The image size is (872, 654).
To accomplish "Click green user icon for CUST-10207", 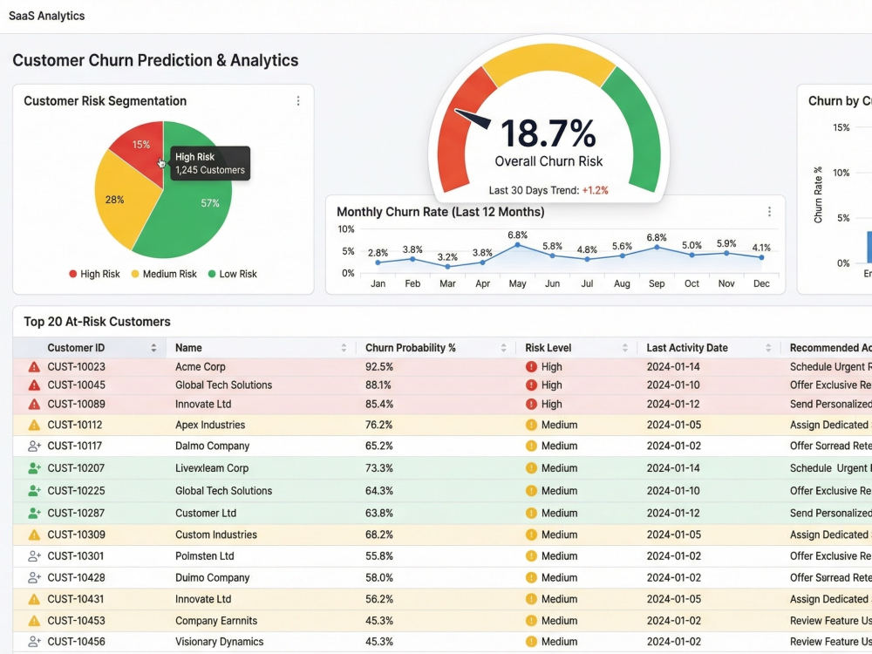I will (34, 468).
